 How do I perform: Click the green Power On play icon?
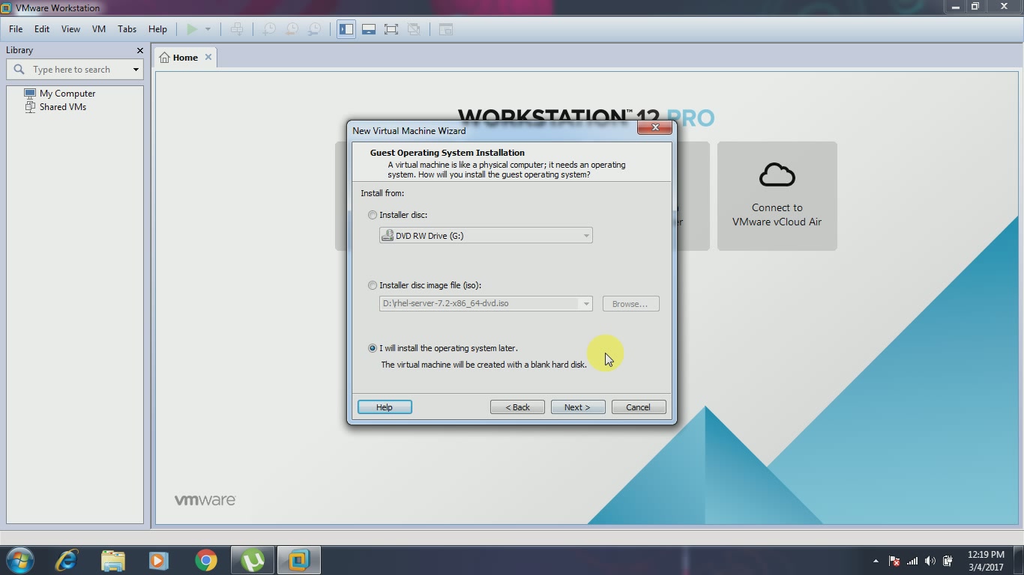[192, 29]
